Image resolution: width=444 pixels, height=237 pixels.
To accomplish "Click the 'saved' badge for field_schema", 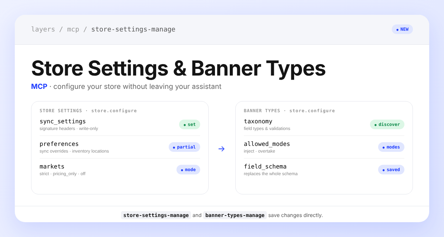I will [391, 170].
